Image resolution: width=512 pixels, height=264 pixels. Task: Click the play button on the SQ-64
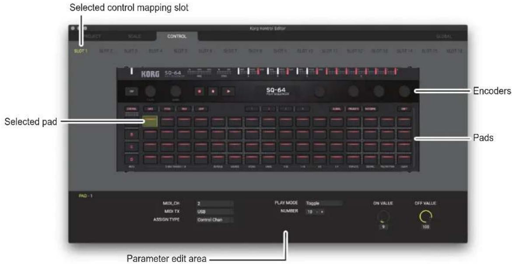click(228, 92)
